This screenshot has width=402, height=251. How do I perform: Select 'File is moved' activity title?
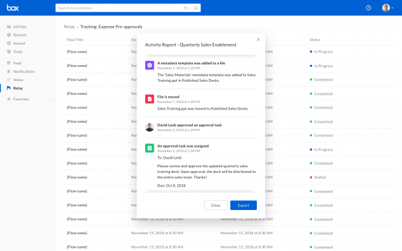point(168,97)
